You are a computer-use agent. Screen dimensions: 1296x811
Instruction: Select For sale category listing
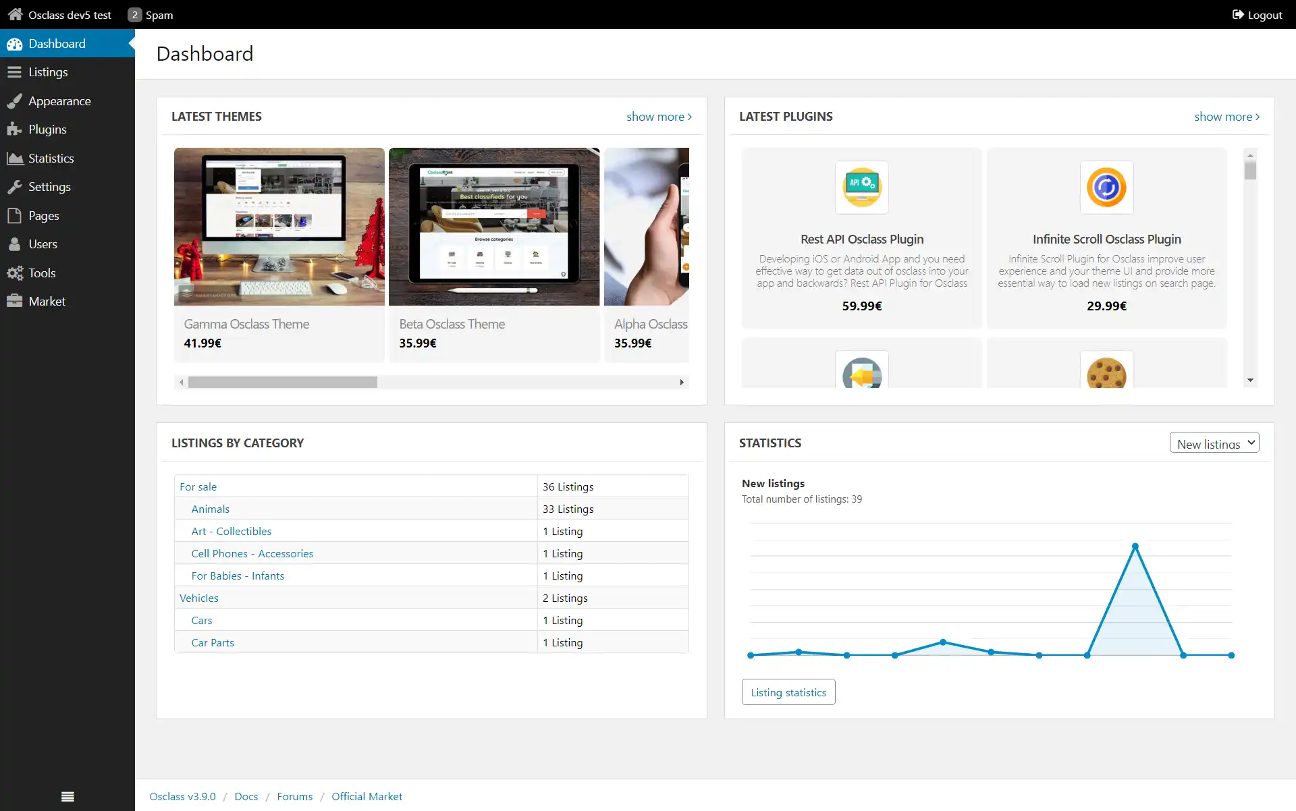pos(196,486)
